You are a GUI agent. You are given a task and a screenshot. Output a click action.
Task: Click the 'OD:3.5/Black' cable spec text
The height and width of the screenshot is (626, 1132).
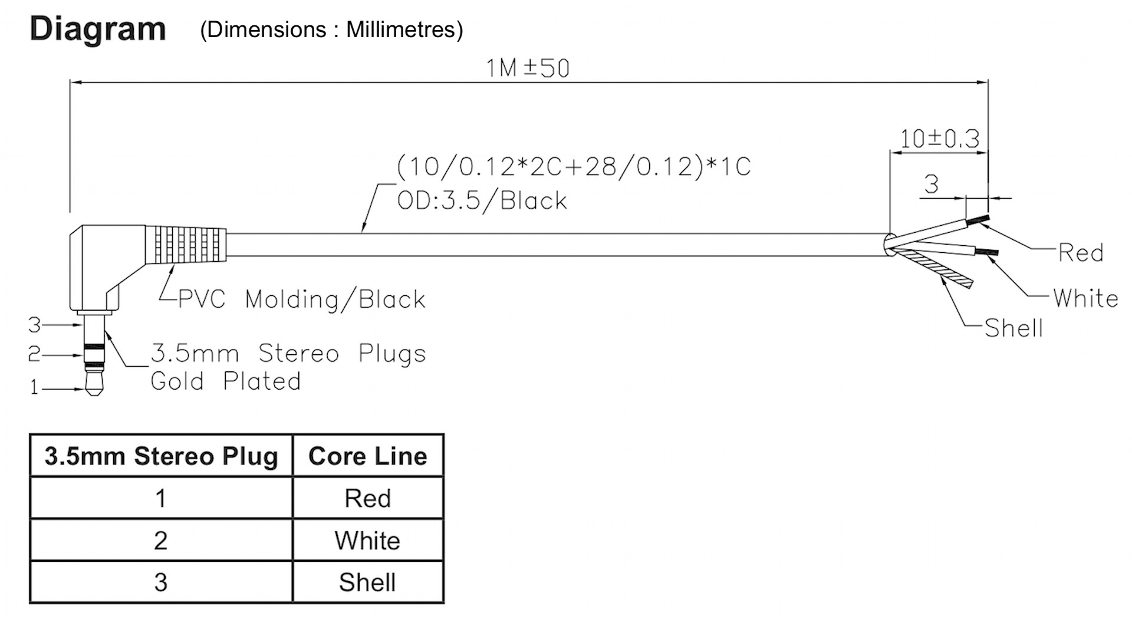pos(482,200)
